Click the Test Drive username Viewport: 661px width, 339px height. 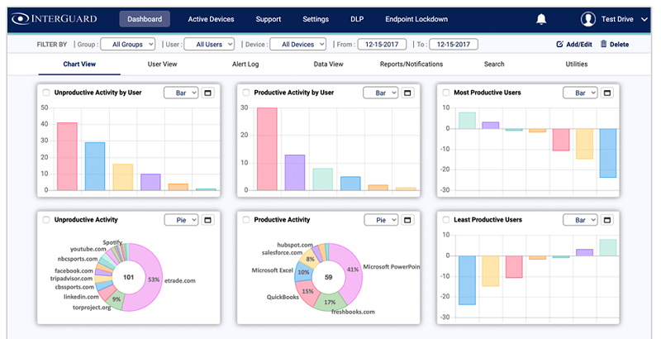tap(617, 19)
